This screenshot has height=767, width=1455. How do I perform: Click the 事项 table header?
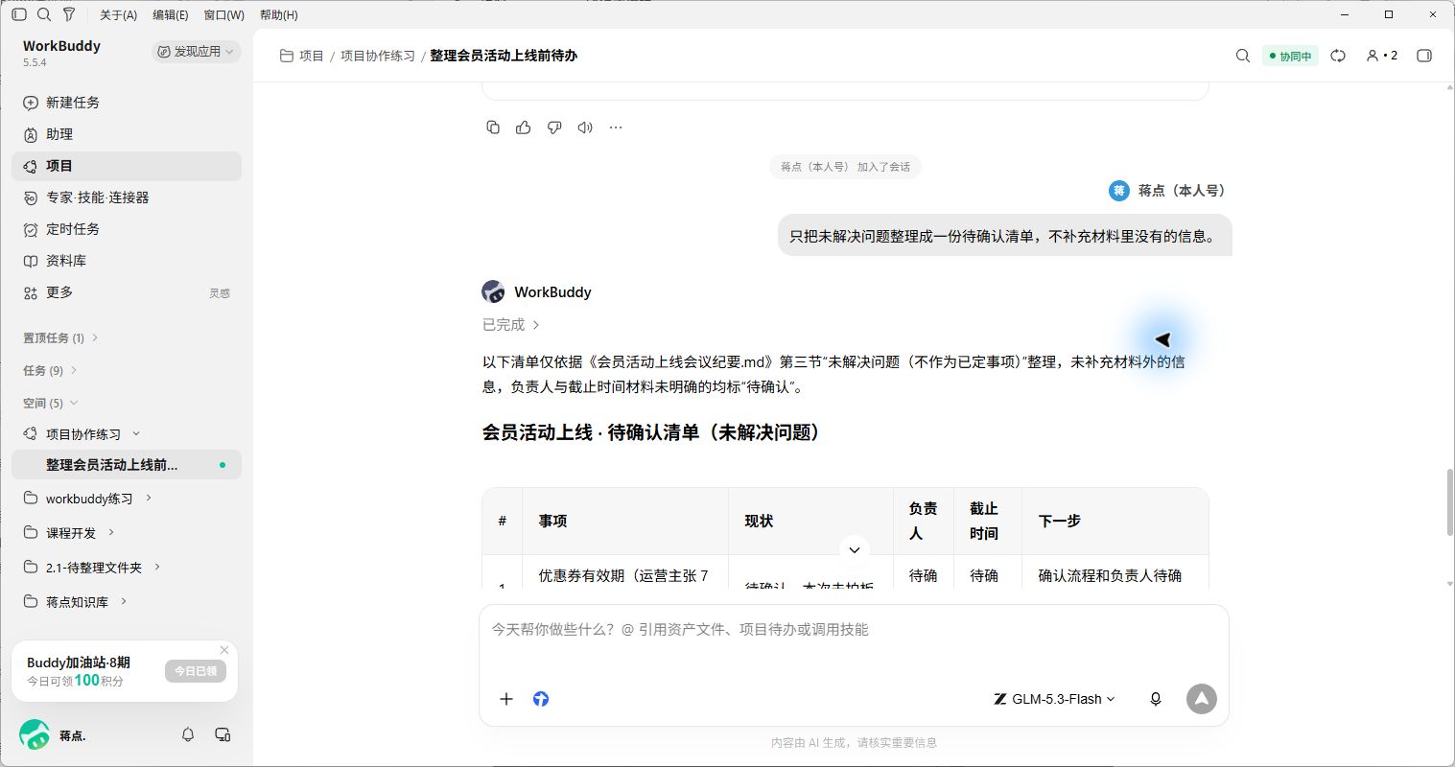point(552,521)
